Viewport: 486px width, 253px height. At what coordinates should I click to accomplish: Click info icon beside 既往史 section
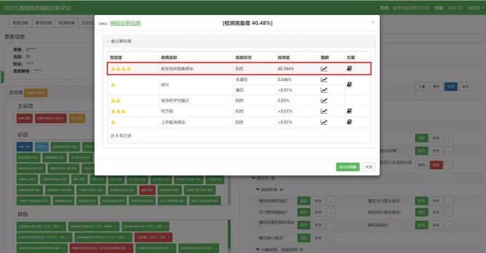273,178
